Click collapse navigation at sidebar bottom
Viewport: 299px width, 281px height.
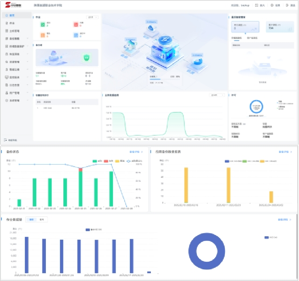10,140
